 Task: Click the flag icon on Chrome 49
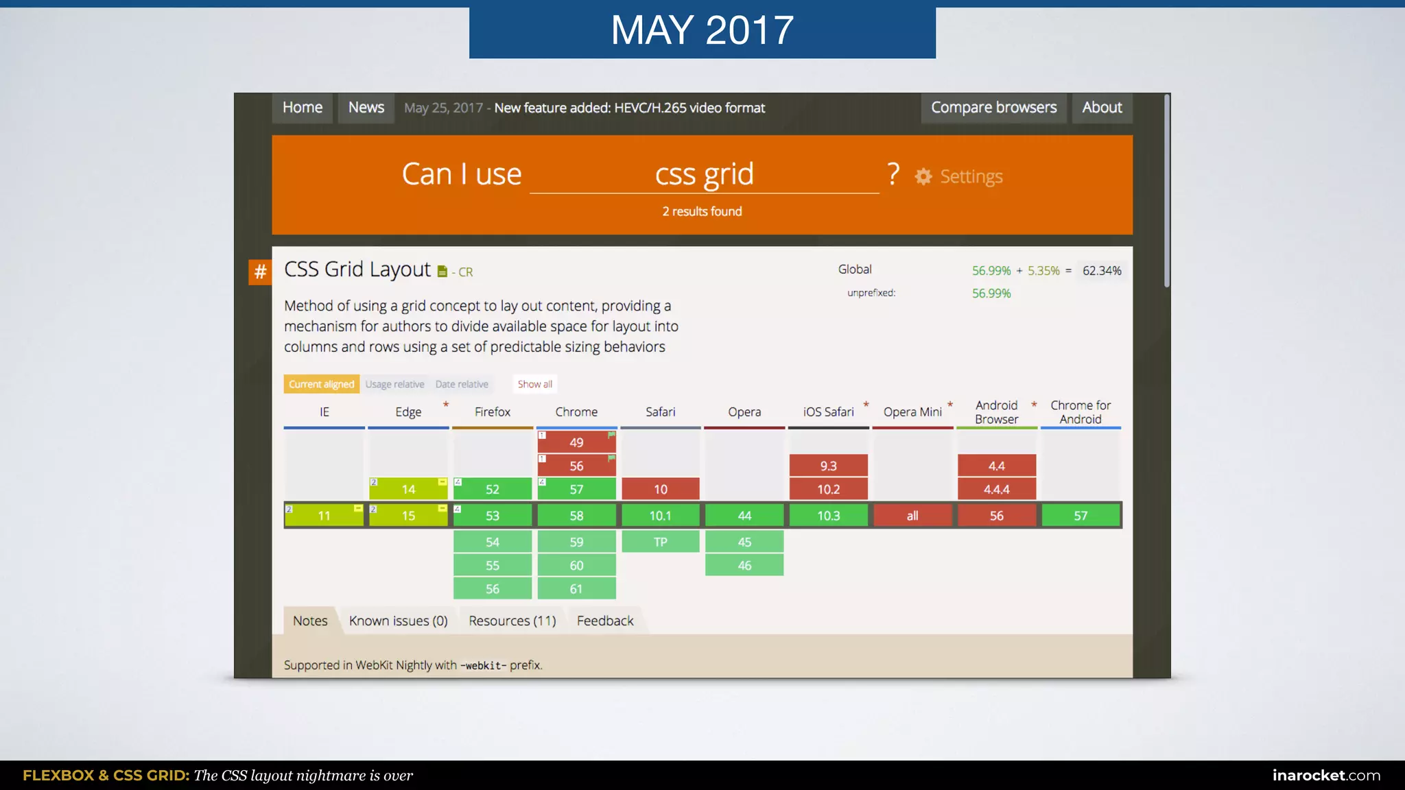pyautogui.click(x=611, y=435)
